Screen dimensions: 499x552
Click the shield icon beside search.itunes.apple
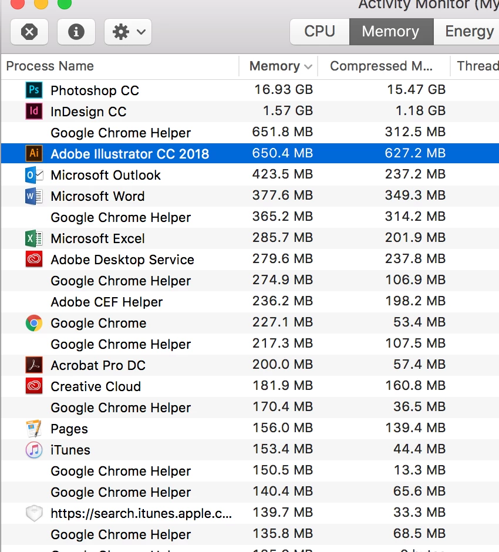coord(34,513)
